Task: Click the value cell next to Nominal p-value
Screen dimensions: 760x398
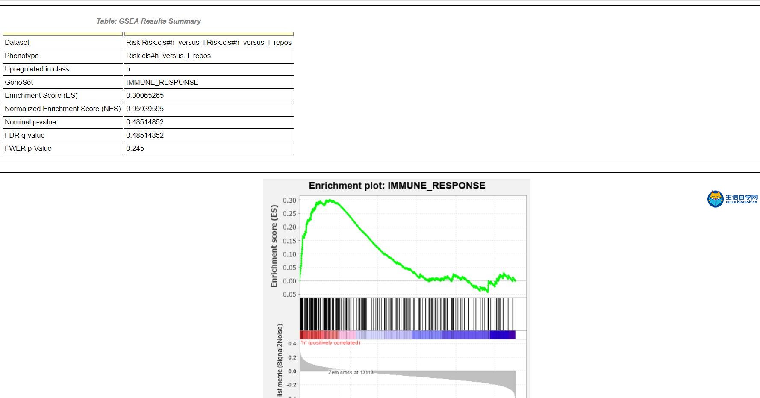Action: (x=209, y=122)
